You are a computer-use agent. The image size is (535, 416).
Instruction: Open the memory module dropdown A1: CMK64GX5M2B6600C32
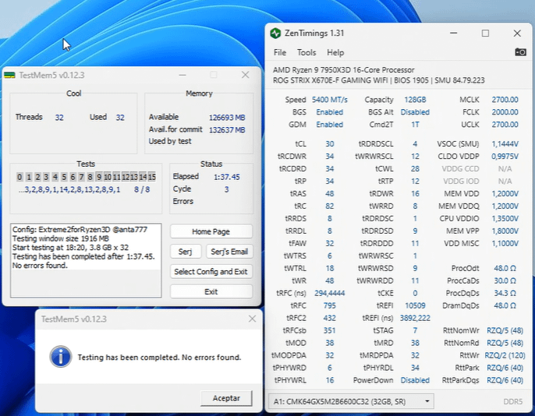point(351,401)
